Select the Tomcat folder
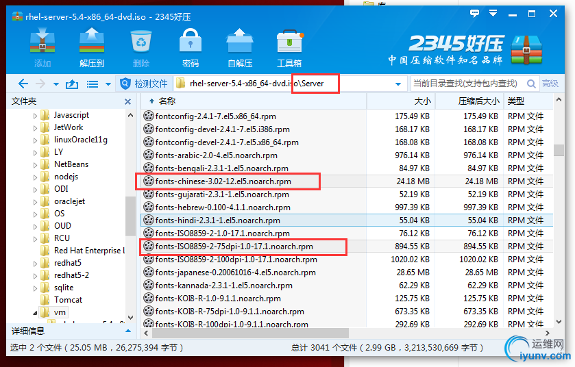Screen dimensions: 575x367 click(68, 300)
